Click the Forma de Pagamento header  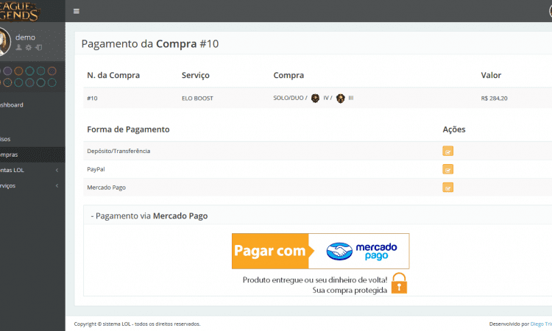coord(128,129)
